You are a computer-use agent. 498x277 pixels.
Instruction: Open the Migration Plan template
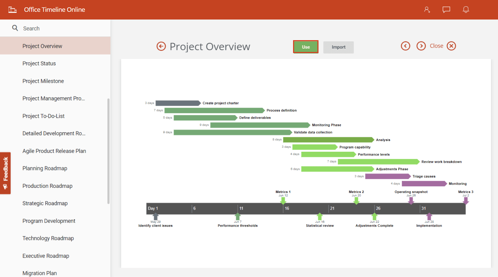pos(39,273)
